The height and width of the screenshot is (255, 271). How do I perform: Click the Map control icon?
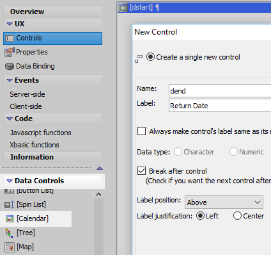[10, 247]
